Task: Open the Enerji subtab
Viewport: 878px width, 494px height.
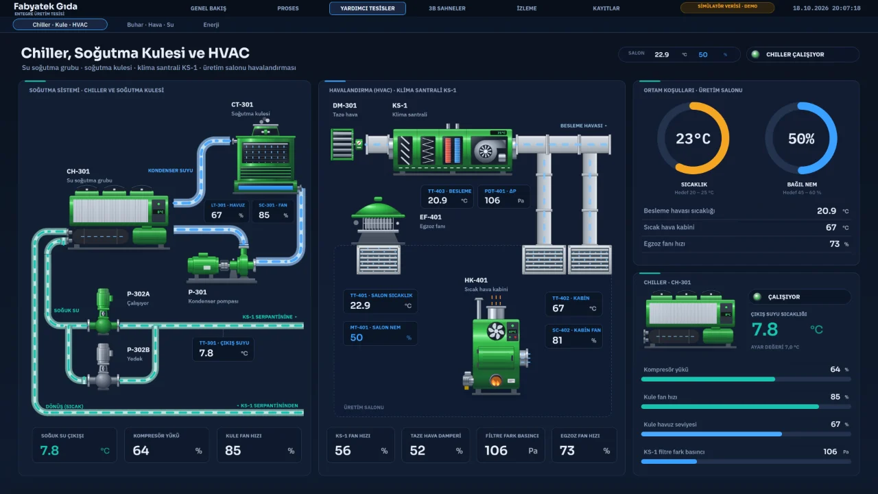Action: tap(211, 25)
